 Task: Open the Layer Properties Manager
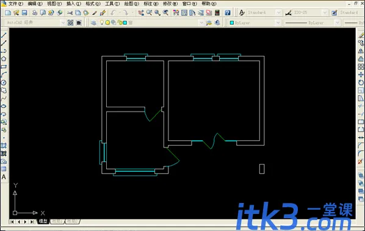coord(93,23)
